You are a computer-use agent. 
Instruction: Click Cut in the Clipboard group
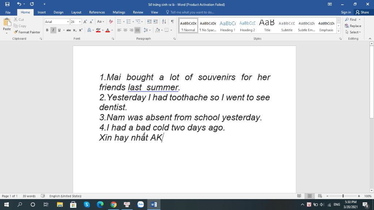[19, 20]
